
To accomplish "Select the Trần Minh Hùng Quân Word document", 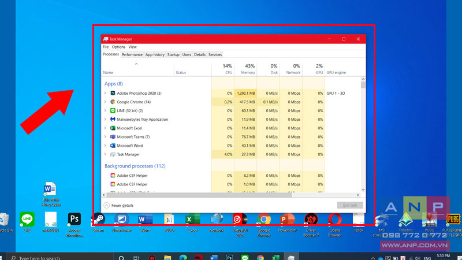I will [50, 194].
